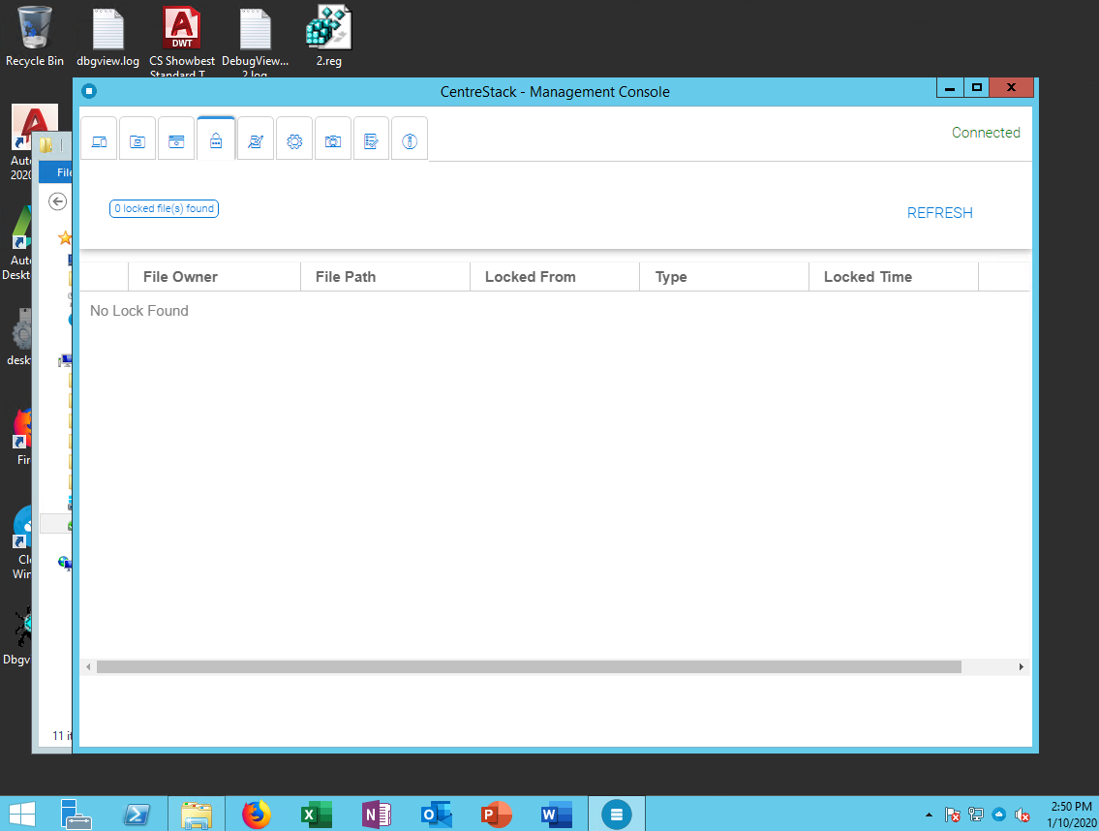
Task: Click the File Path column header
Action: [385, 277]
